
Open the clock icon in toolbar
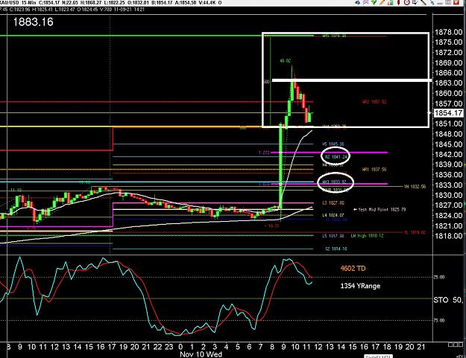pos(407,2)
